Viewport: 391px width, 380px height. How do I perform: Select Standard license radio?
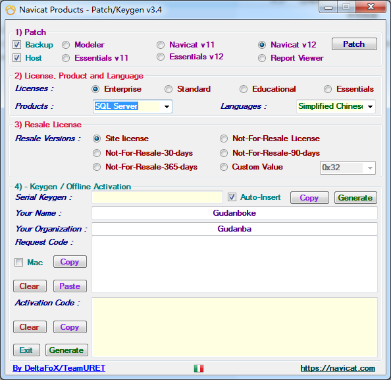[x=169, y=89]
